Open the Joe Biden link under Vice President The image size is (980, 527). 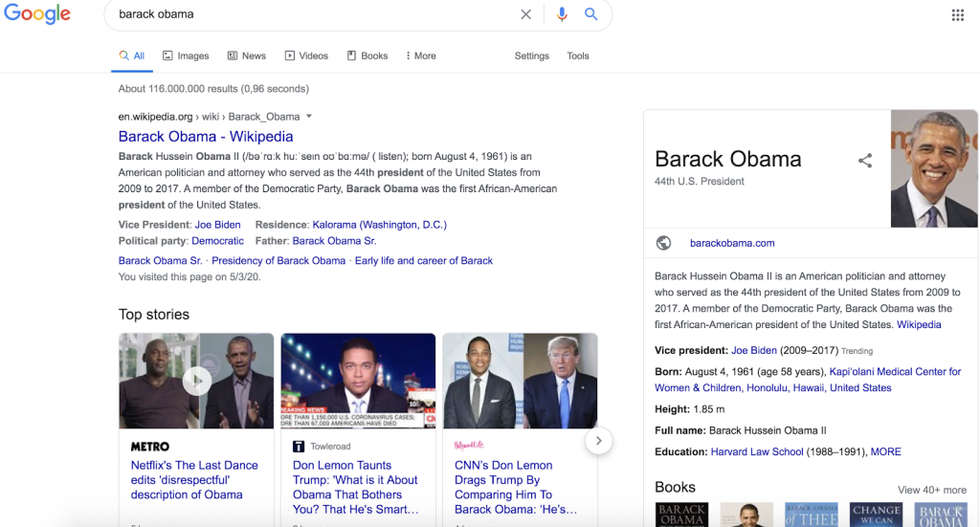(x=217, y=225)
